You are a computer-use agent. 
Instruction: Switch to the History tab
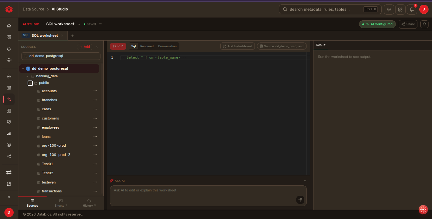(x=89, y=203)
